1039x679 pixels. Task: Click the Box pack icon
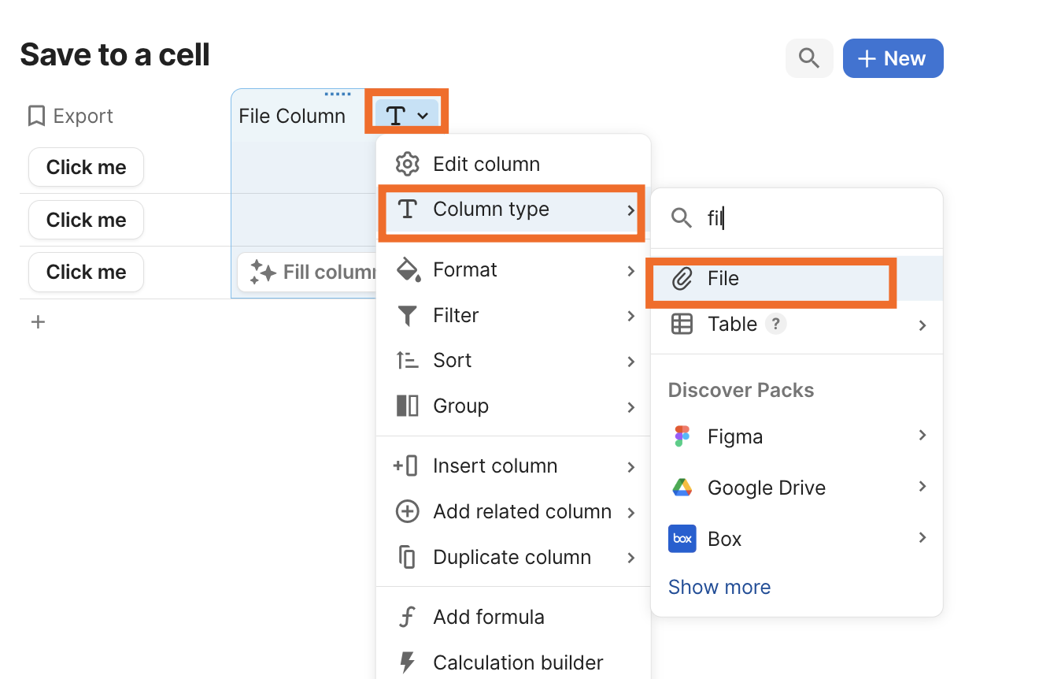682,539
